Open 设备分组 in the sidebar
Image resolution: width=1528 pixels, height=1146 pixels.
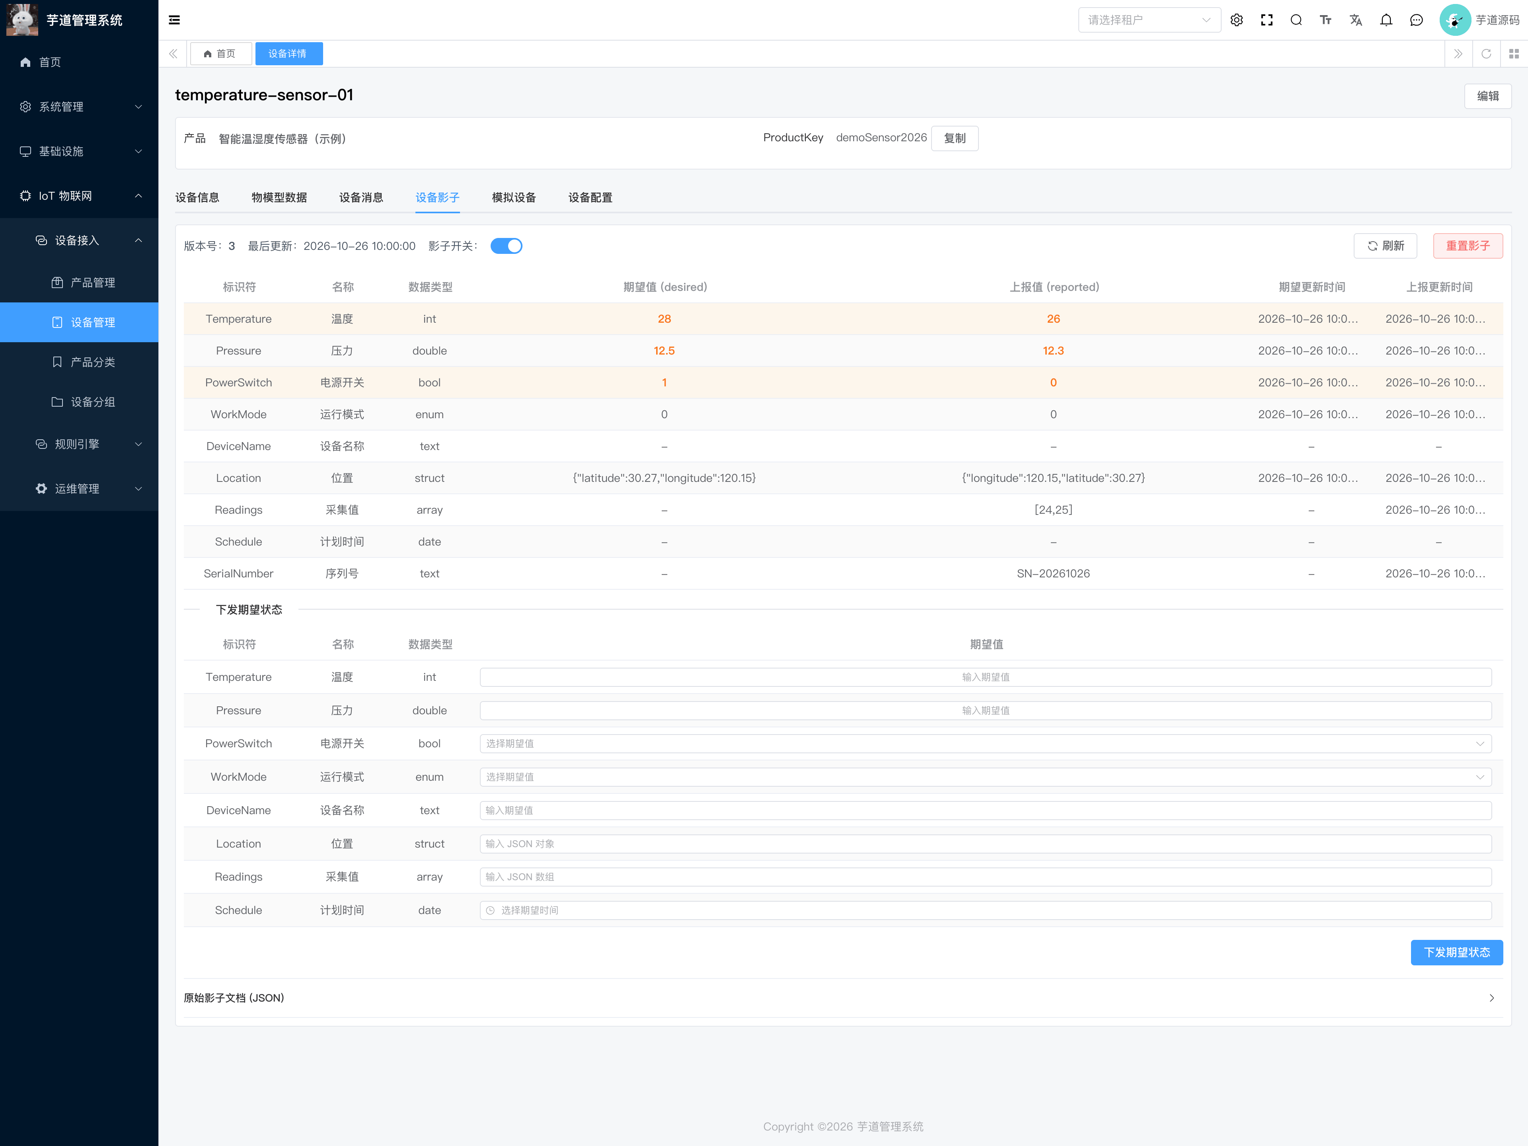tap(79, 402)
